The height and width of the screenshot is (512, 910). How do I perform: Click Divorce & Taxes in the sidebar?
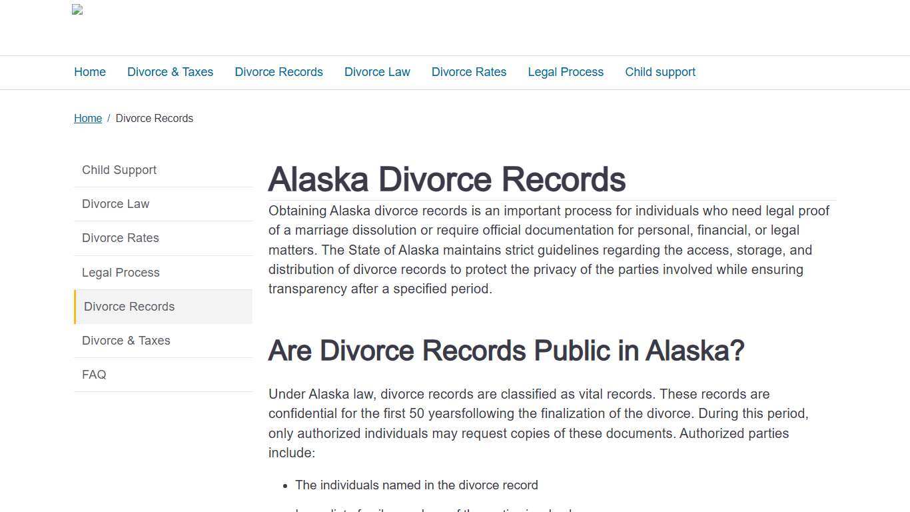click(126, 341)
